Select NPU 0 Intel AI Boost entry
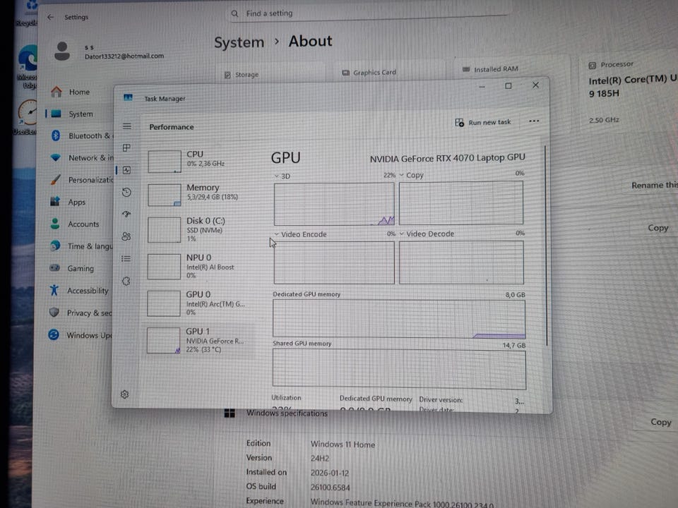Viewport: 678px width, 508px height. coord(199,266)
